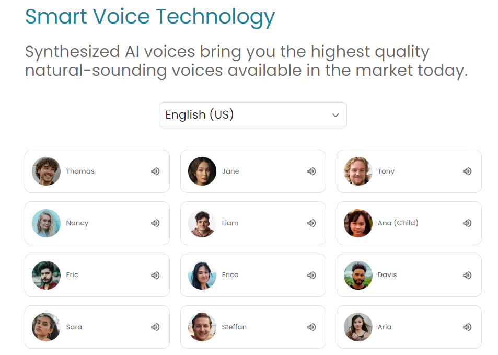Viewport: 498px width, 355px height.
Task: Play Jane voice sample speaker icon
Action: (311, 171)
